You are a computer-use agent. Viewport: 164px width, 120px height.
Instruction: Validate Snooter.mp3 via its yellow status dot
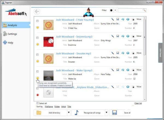38,61
